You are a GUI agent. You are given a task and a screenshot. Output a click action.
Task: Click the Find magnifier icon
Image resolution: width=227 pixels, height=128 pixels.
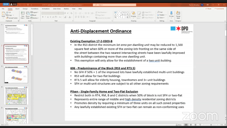click(x=158, y=12)
